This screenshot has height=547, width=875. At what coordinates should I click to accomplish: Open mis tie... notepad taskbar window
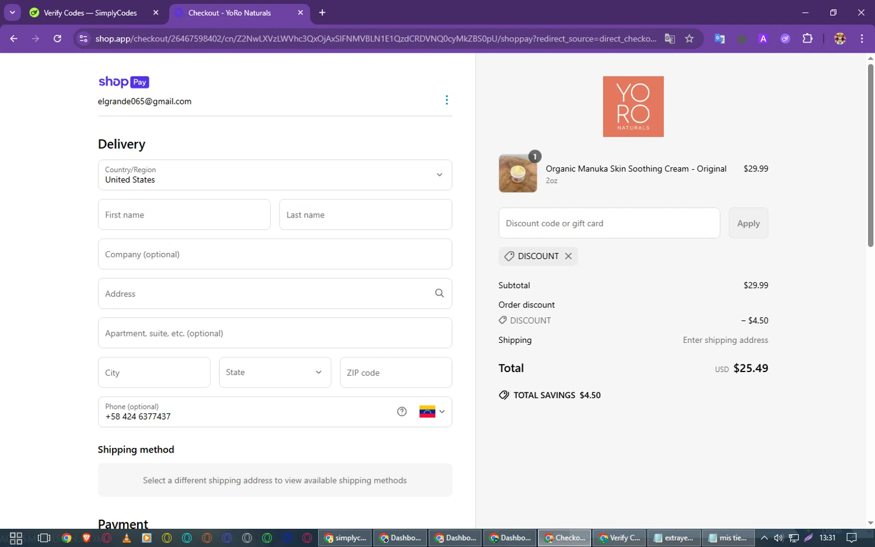[x=729, y=538]
